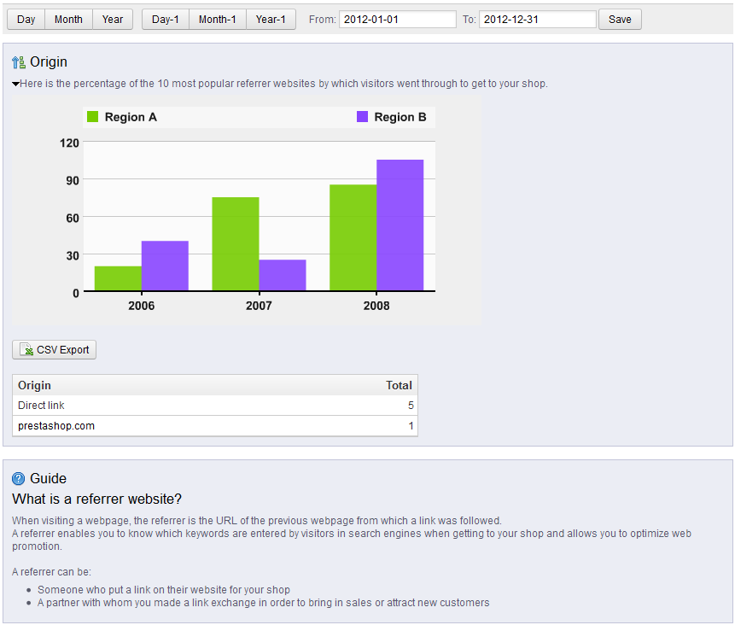The height and width of the screenshot is (625, 735).
Task: Open the prestashop.com referrer entry
Action: (56, 426)
